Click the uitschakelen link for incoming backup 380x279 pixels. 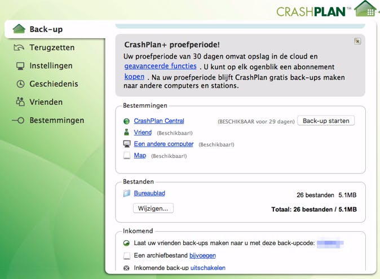[x=208, y=268]
